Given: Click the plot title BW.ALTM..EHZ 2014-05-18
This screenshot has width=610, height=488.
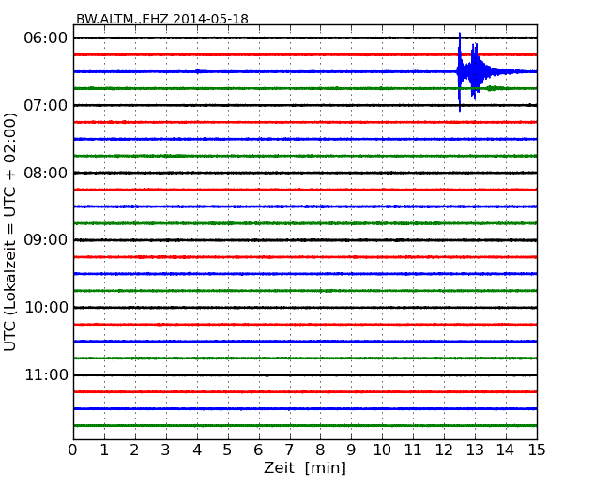Looking at the screenshot, I should (161, 19).
